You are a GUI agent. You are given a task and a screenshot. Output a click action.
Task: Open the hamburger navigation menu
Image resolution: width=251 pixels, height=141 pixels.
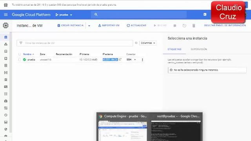click(x=6, y=15)
